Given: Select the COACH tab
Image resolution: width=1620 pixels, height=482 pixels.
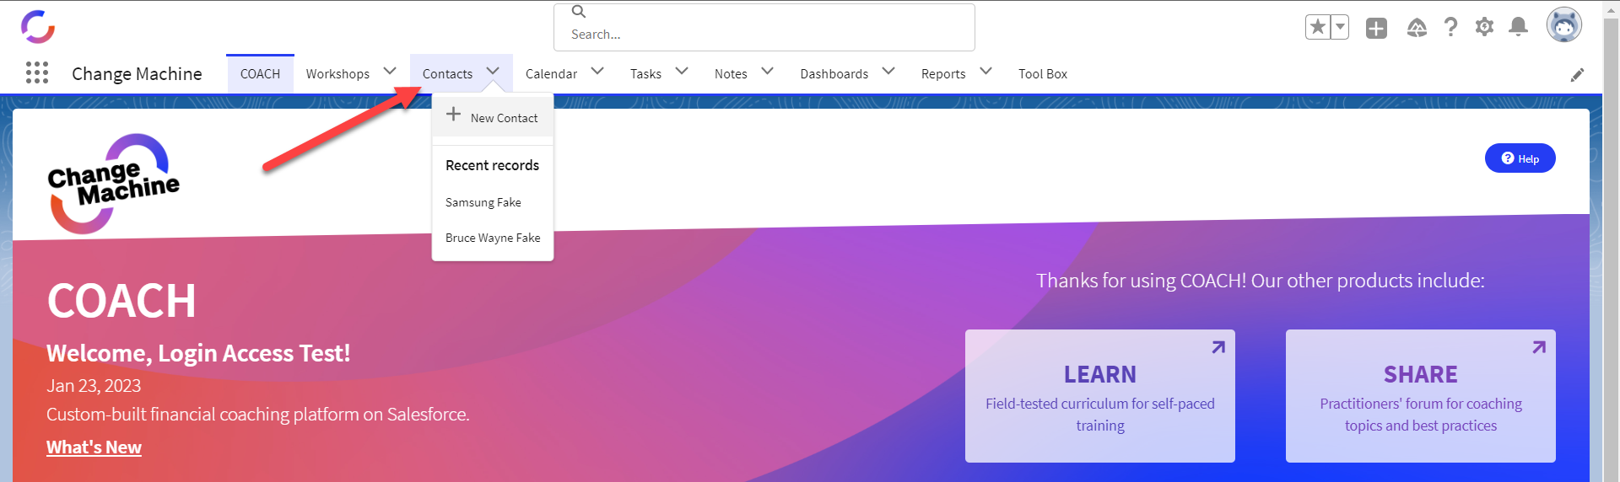Looking at the screenshot, I should [260, 74].
